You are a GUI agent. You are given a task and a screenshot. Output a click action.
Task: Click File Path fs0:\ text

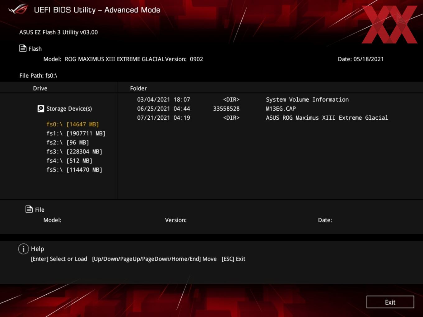pos(38,76)
